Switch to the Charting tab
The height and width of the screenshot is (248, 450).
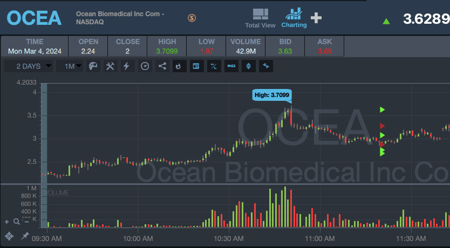click(x=294, y=18)
